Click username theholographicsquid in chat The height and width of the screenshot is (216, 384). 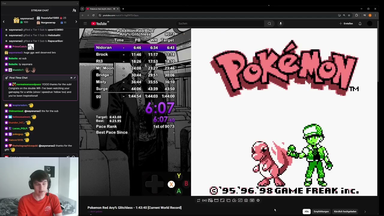[25, 146]
